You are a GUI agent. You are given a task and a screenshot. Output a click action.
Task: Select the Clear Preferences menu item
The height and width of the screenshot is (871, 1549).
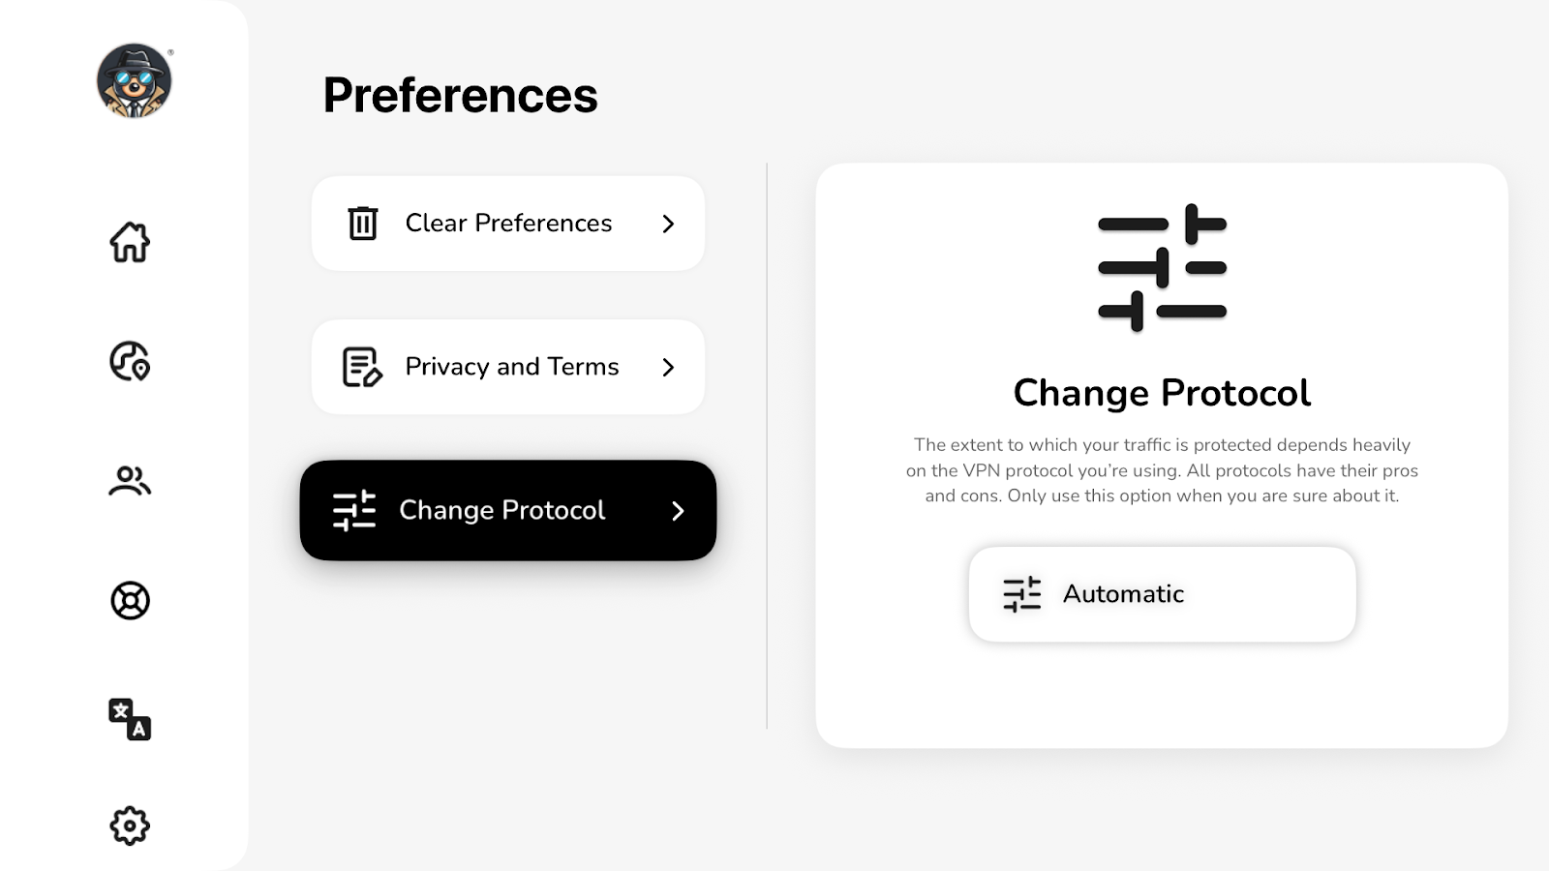[508, 224]
